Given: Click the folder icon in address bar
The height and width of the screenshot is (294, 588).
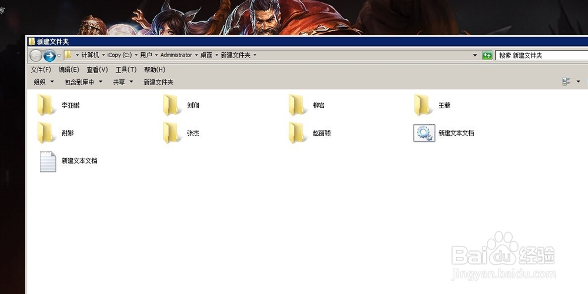Looking at the screenshot, I should point(68,55).
